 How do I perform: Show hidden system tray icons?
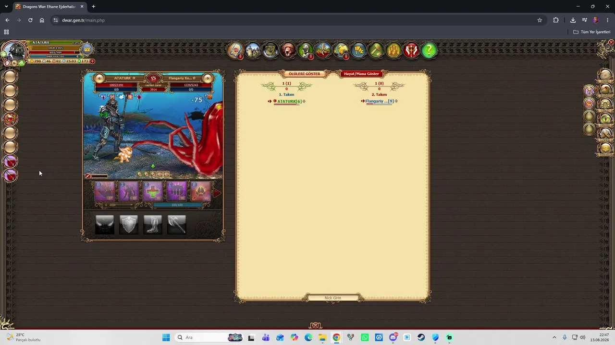coord(554,337)
